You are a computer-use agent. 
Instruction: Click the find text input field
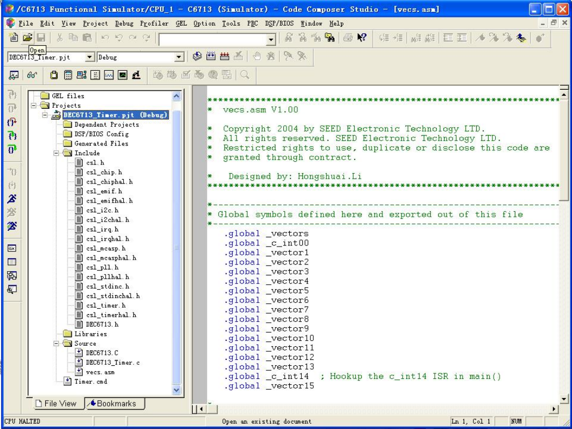[x=212, y=39]
